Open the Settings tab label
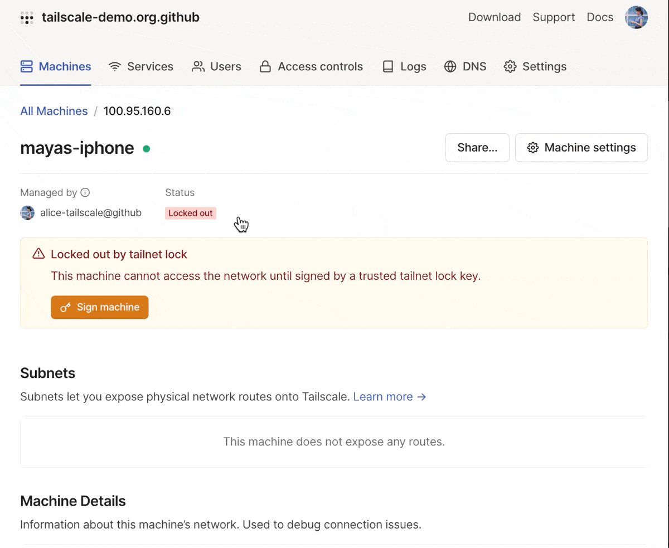This screenshot has width=669, height=548. (544, 67)
